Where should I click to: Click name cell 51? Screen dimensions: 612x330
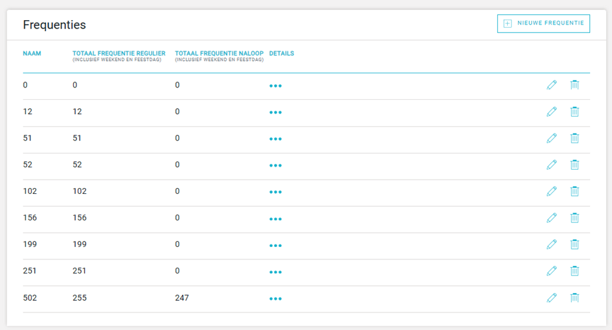coord(27,138)
